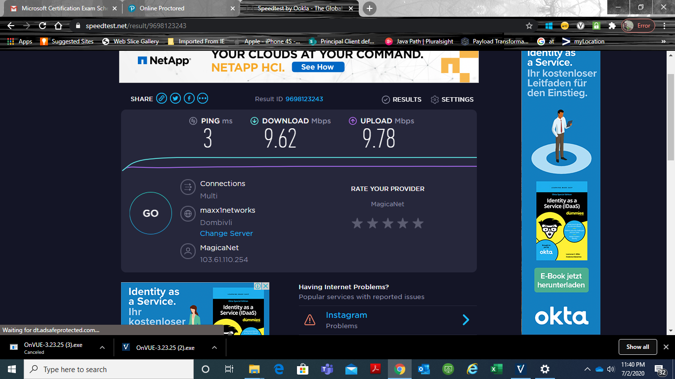This screenshot has height=379, width=675.
Task: Click the Connections mode icon
Action: (x=188, y=187)
